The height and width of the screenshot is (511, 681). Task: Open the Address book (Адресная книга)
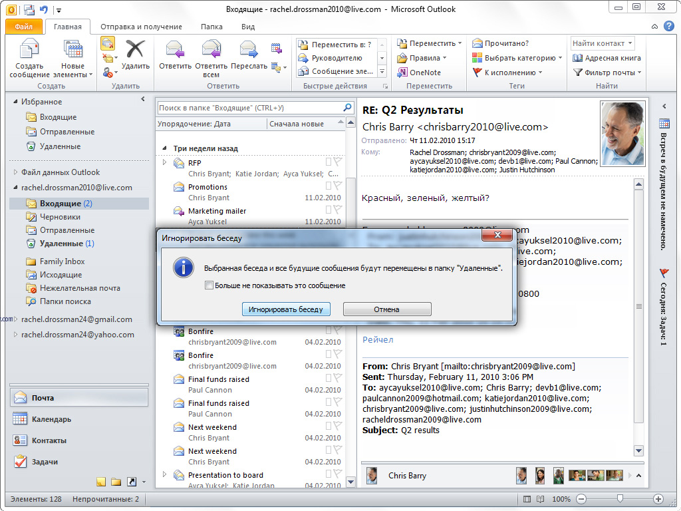click(x=607, y=58)
